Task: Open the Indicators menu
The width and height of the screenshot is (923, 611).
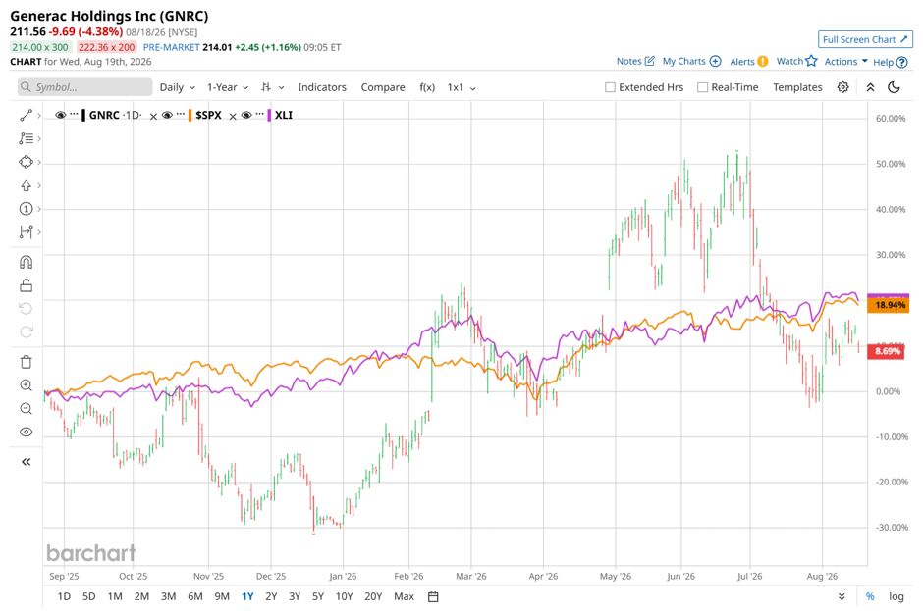Action: (322, 87)
